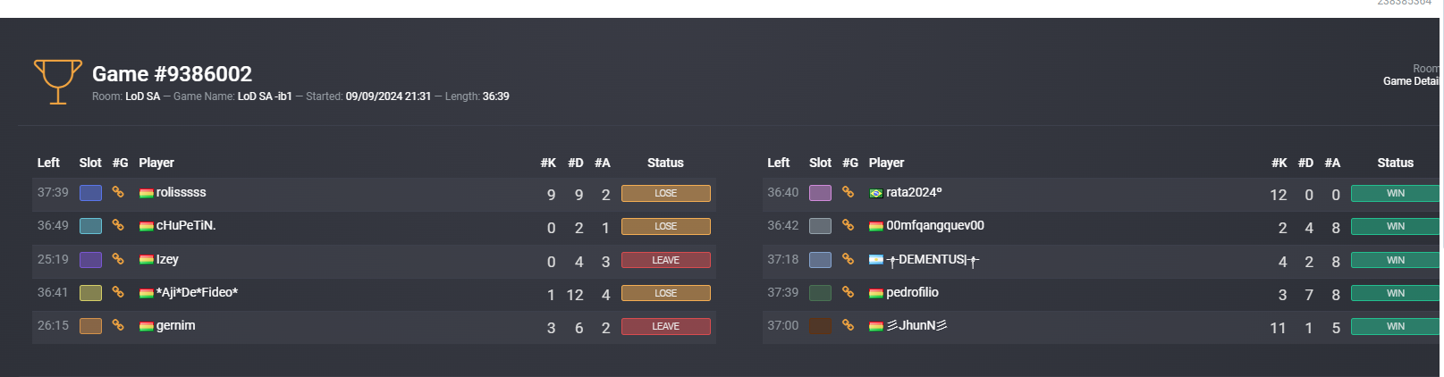Open the LoD SA room link
This screenshot has height=377, width=1444.
coord(142,96)
